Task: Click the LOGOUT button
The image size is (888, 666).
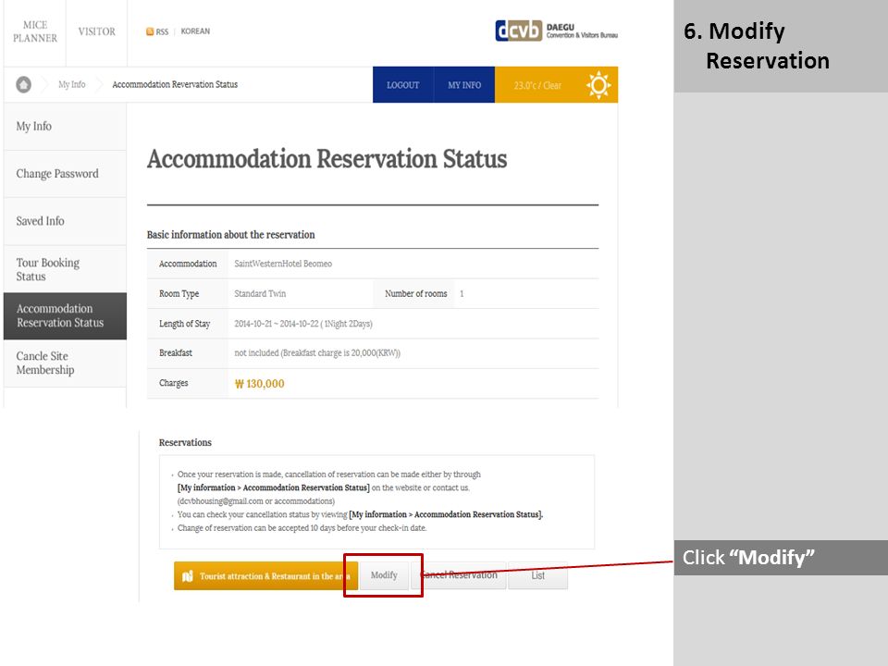Action: coord(402,85)
